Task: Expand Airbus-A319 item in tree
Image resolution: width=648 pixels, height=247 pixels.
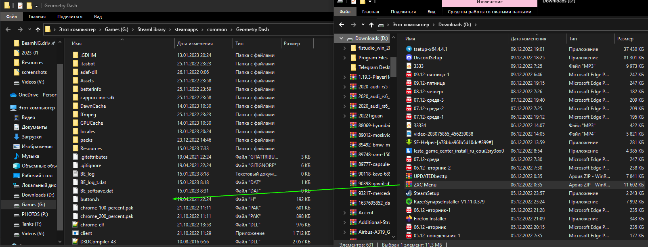Action: click(344, 232)
